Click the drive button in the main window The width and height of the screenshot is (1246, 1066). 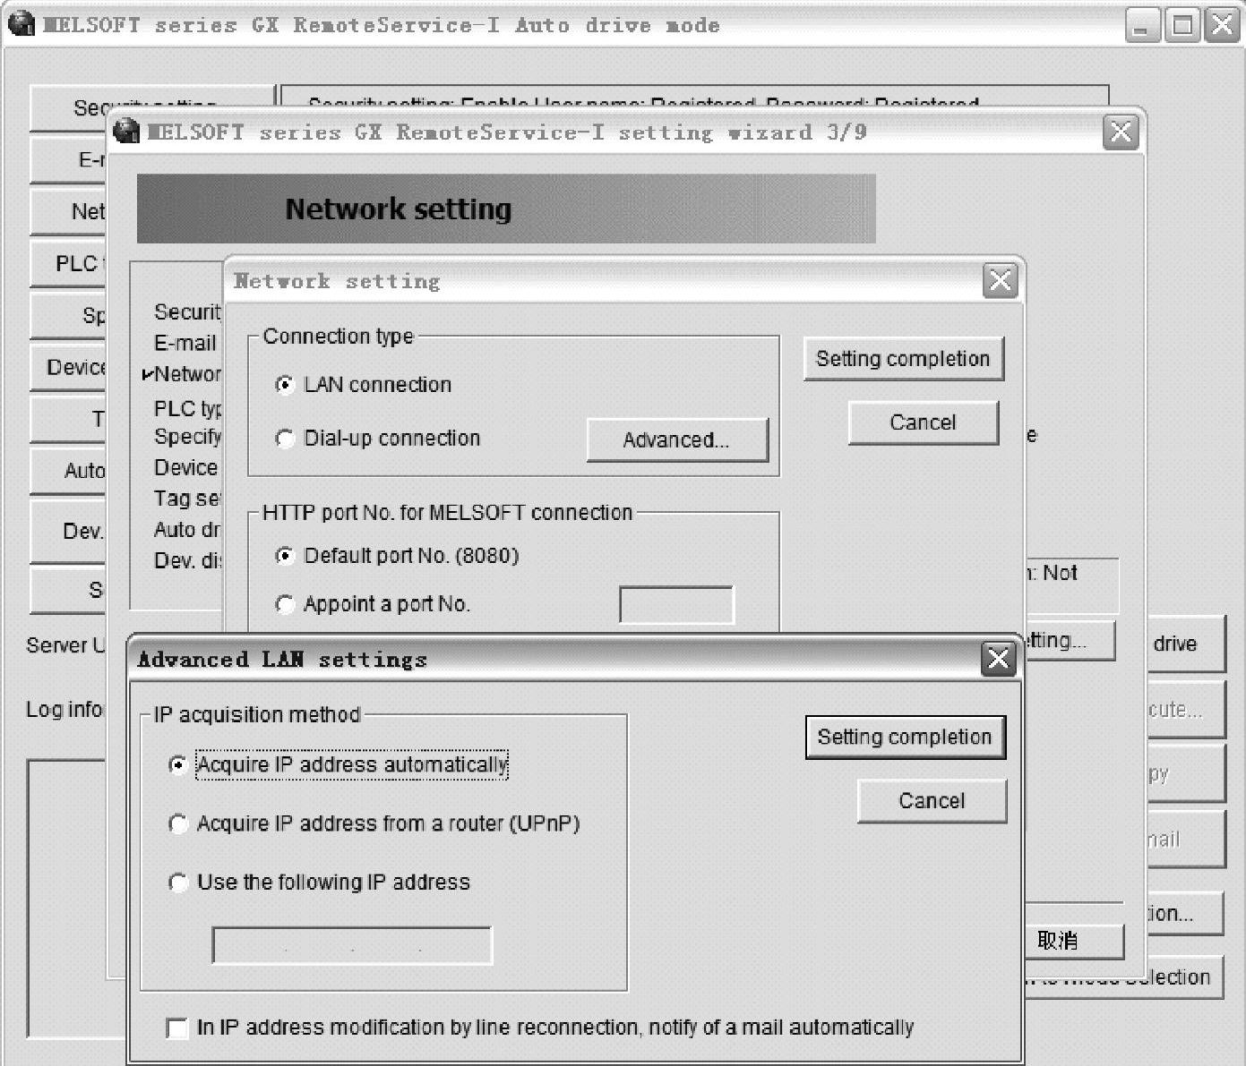(1185, 644)
